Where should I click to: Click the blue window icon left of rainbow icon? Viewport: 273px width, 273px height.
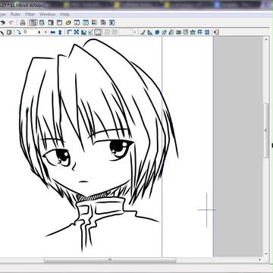(x=86, y=23)
